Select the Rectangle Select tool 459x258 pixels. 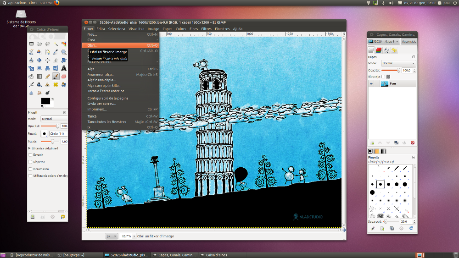(x=31, y=44)
